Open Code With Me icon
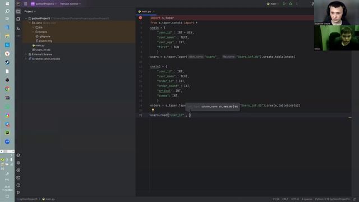The image size is (359, 202). click(312, 4)
